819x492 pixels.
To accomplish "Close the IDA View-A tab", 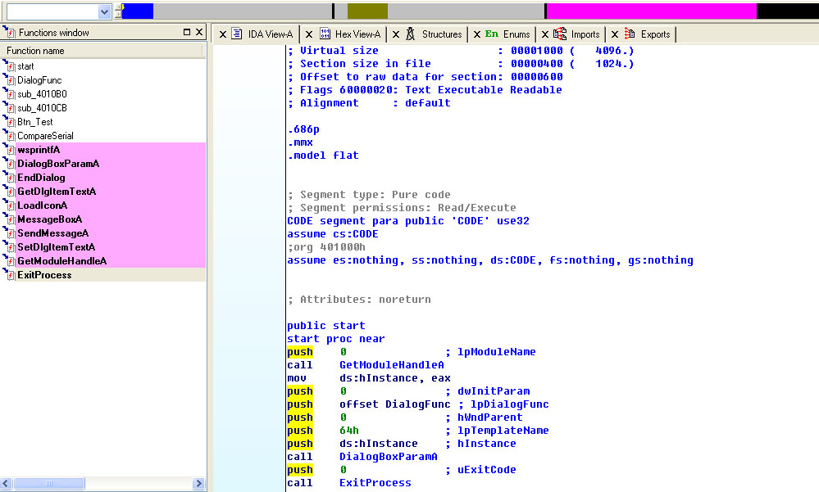I will point(222,34).
